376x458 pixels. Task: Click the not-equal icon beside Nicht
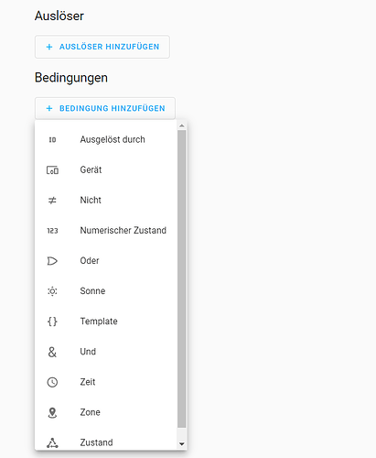tap(52, 201)
